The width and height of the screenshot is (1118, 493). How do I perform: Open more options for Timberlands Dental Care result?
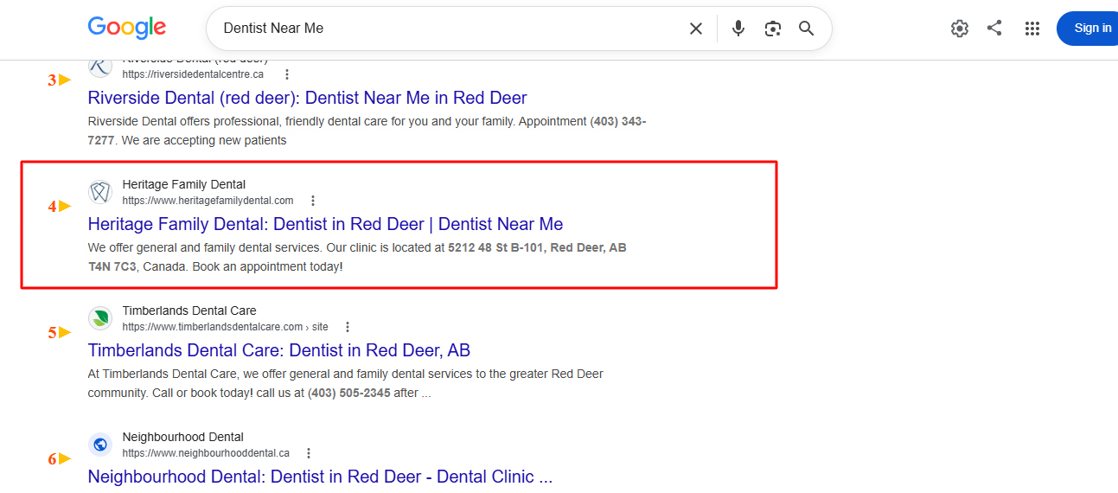click(348, 327)
